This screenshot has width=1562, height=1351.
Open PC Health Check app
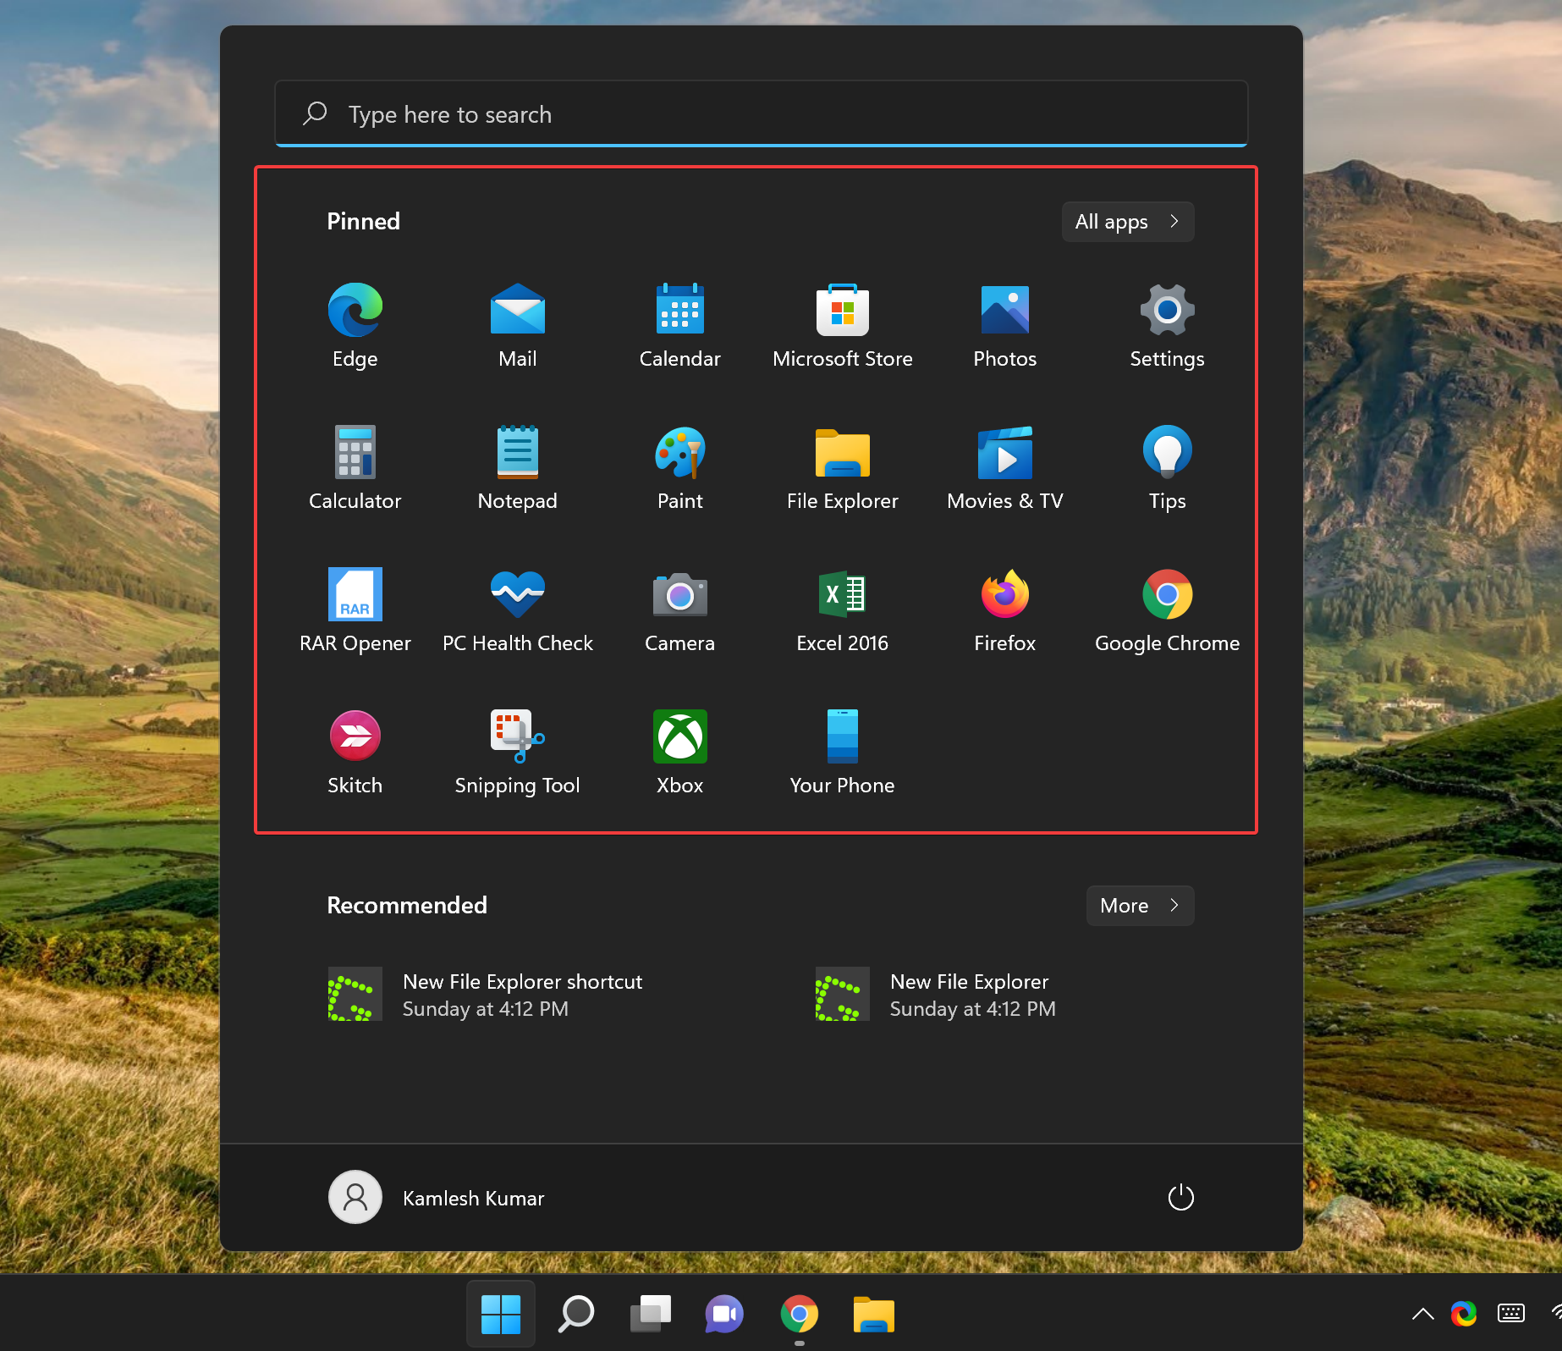coord(517,610)
